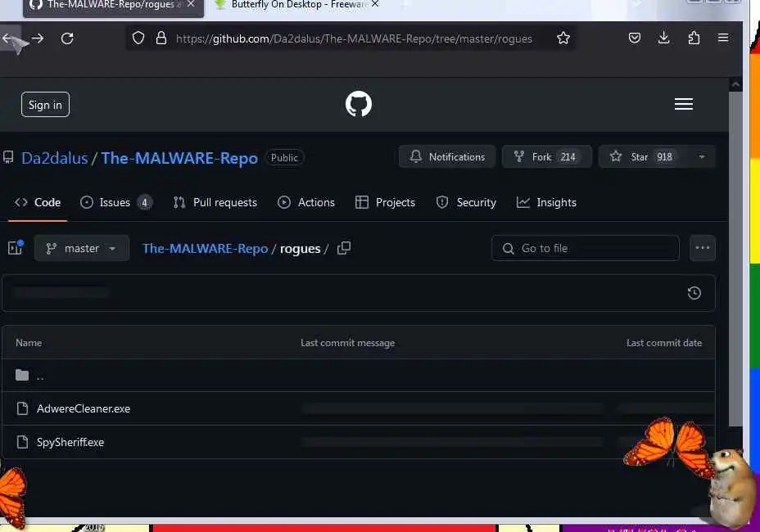The height and width of the screenshot is (532, 760).
Task: Open AdwereCleaner.exe file
Action: (84, 408)
